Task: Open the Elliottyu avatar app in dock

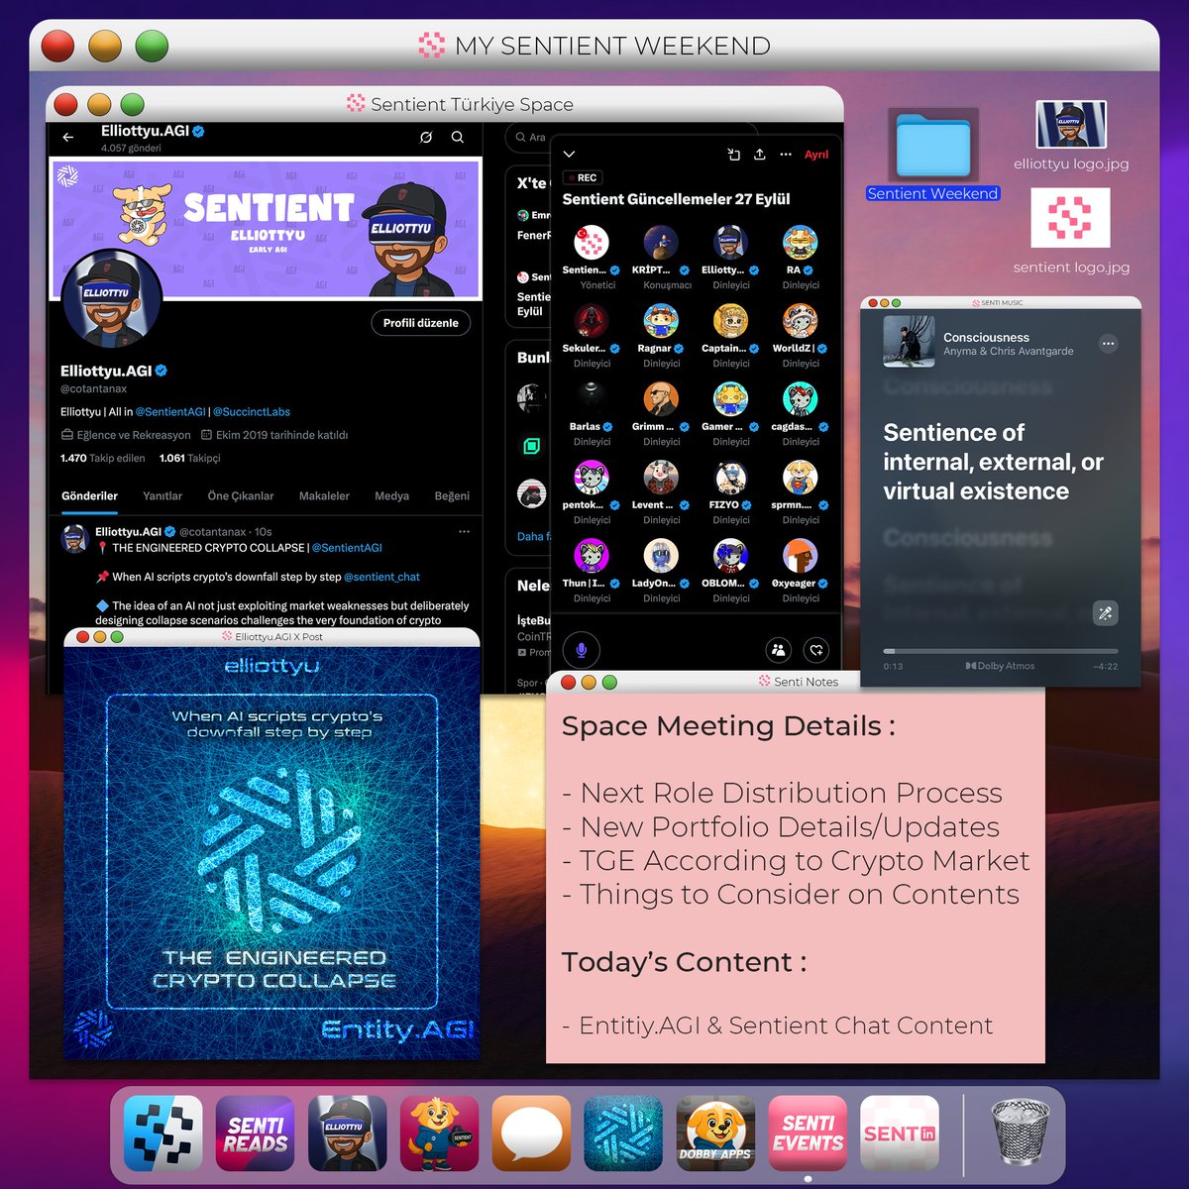Action: (347, 1134)
